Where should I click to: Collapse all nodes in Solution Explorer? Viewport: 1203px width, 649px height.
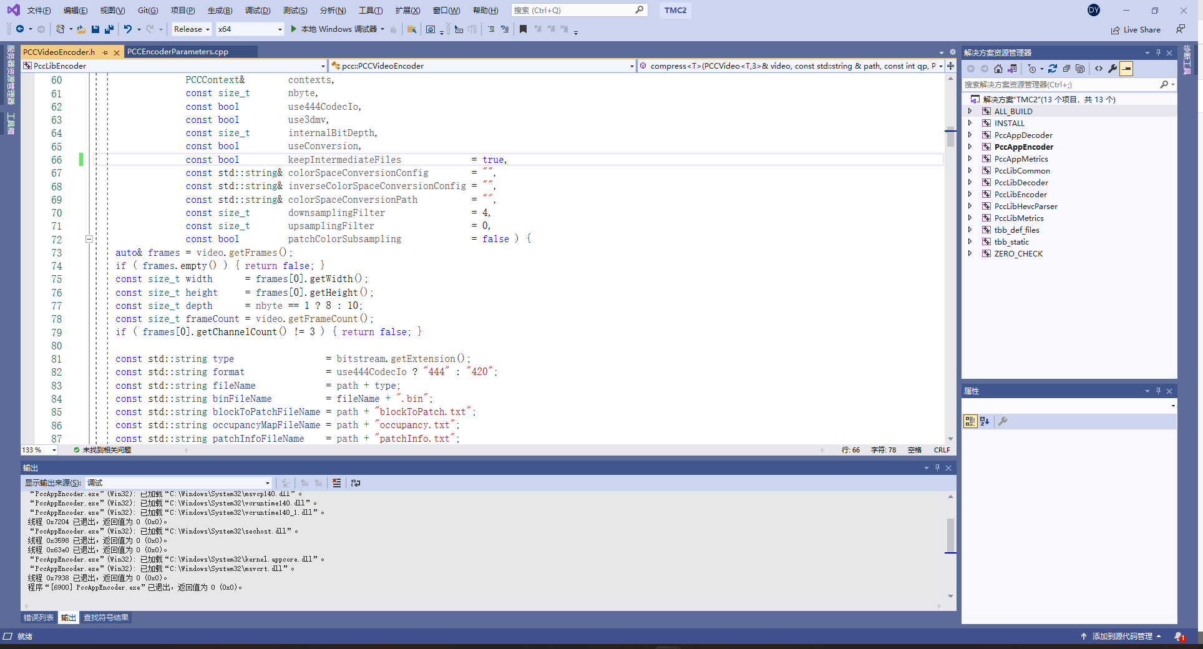pyautogui.click(x=1066, y=69)
